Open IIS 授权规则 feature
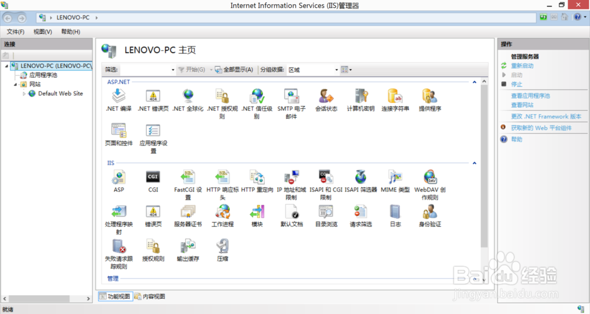590x314 pixels. point(153,250)
